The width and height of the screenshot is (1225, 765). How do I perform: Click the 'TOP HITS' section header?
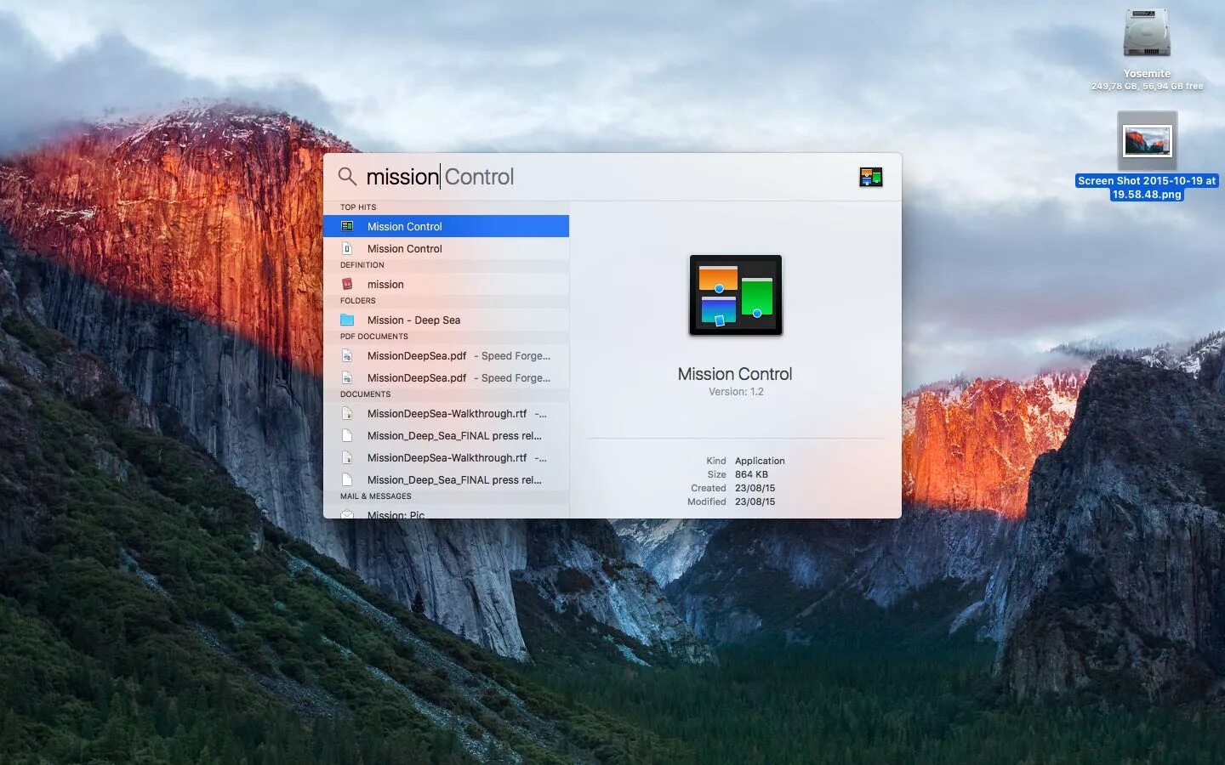[358, 207]
